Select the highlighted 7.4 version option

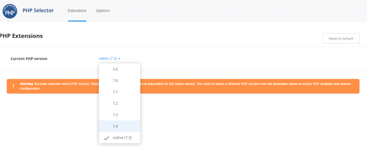point(115,126)
